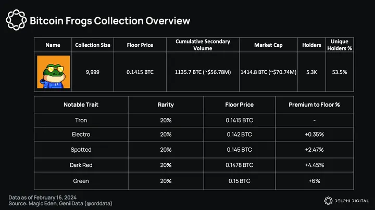
Task: Select the Market Cap column header
Action: [268, 45]
